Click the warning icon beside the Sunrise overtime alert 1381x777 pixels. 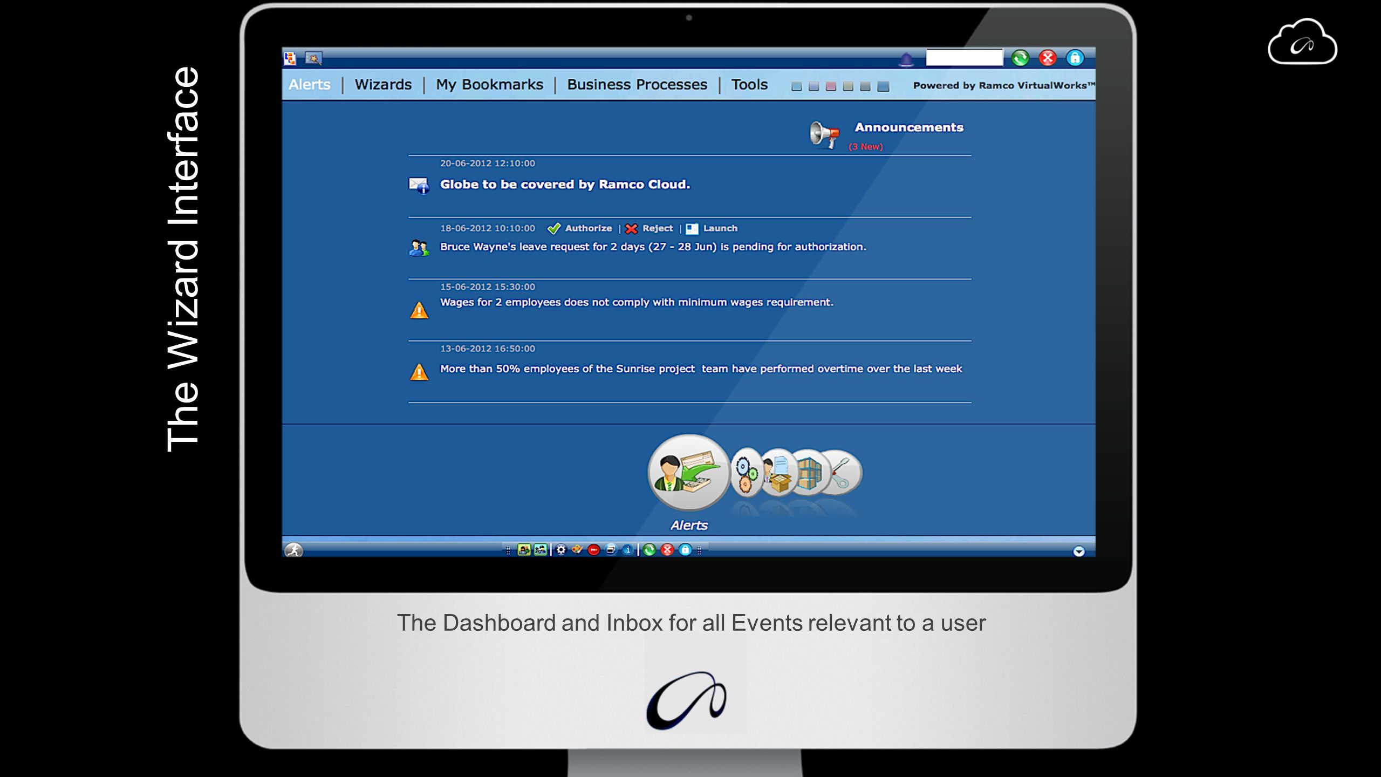tap(419, 372)
